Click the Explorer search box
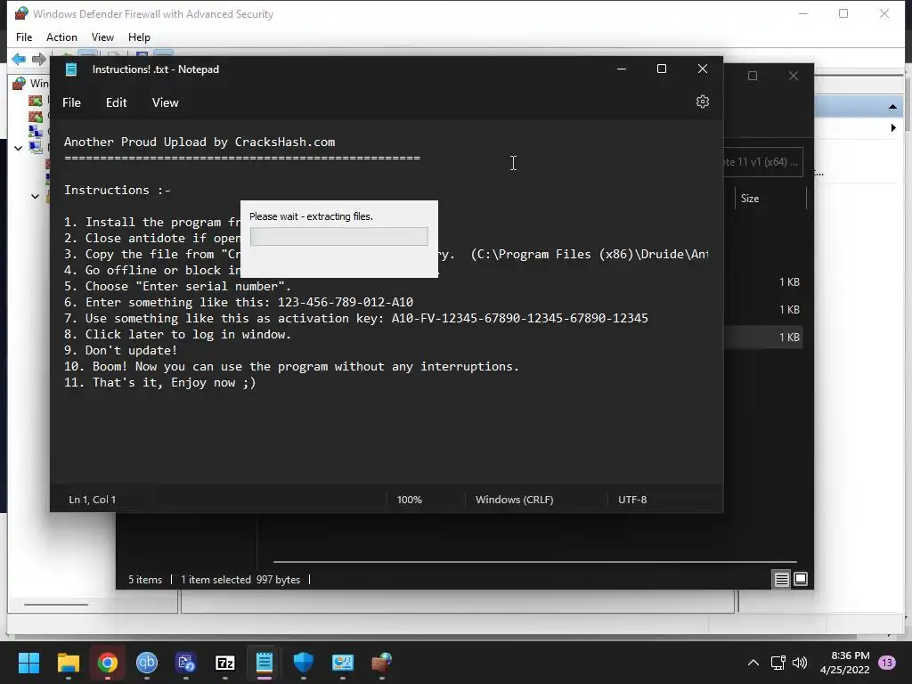 [x=763, y=162]
